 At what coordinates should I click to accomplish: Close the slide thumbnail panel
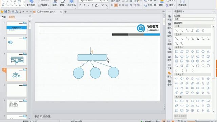30,16
